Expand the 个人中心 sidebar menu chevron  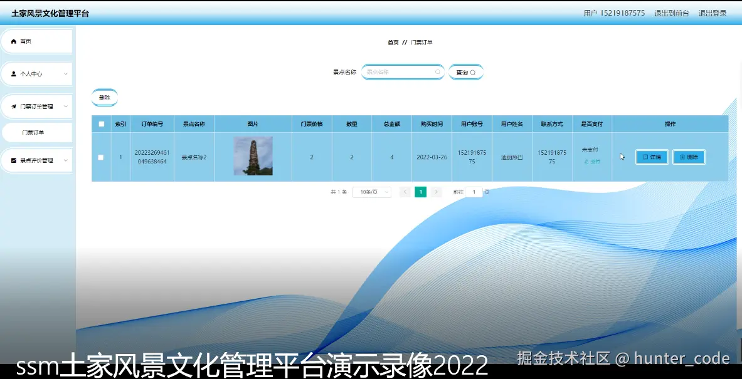coord(66,74)
